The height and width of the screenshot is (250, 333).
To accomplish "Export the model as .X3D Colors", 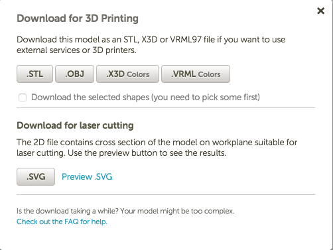I will tap(127, 74).
